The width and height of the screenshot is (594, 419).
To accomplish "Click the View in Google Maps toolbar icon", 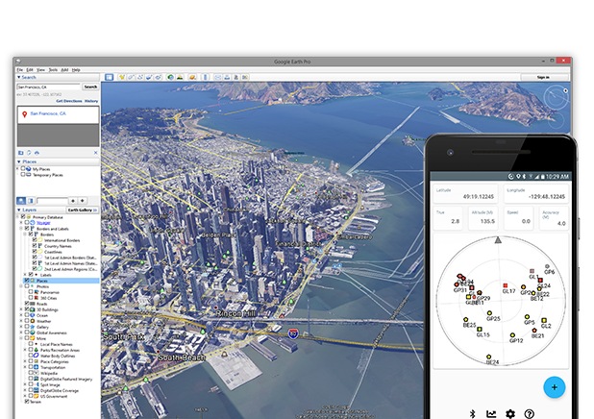I will (245, 77).
